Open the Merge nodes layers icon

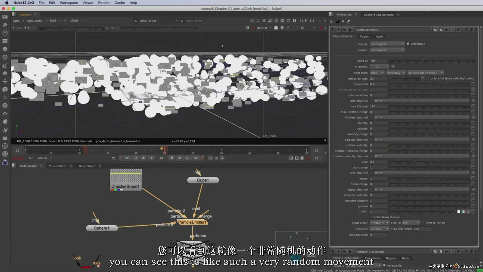tap(5, 73)
